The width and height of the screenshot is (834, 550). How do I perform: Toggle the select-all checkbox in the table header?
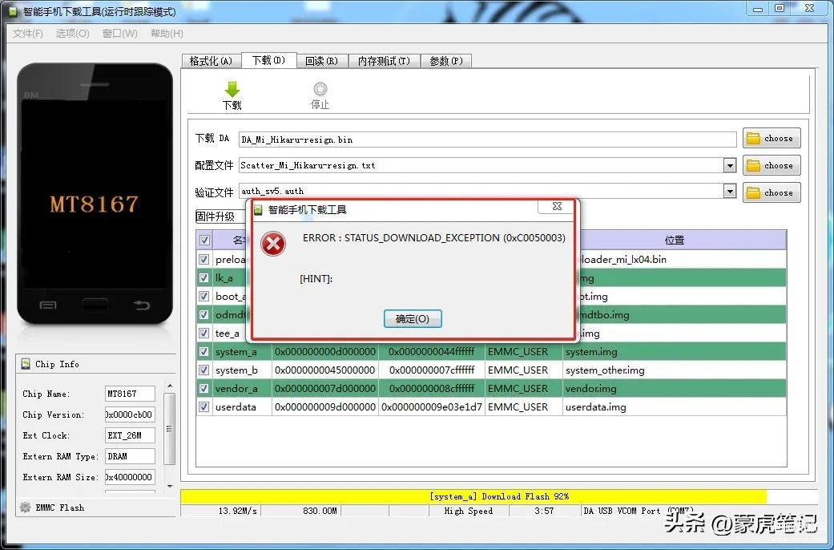204,241
